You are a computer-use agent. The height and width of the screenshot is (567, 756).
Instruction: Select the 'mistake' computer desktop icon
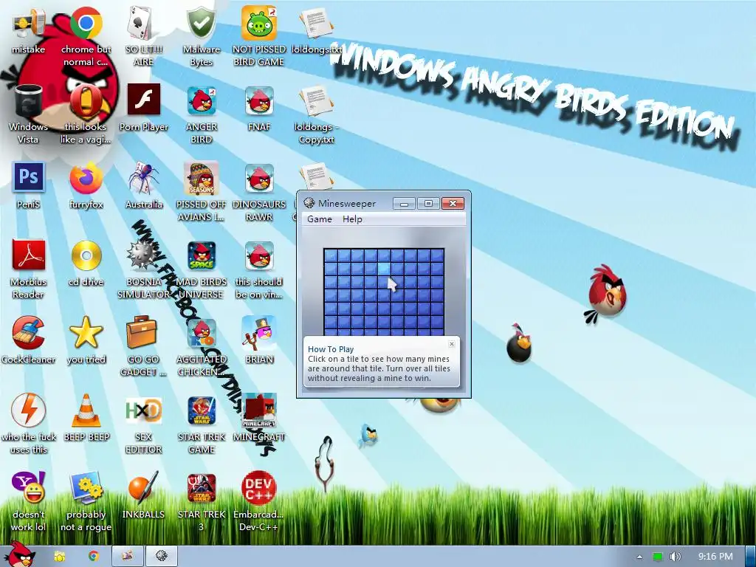pos(29,24)
